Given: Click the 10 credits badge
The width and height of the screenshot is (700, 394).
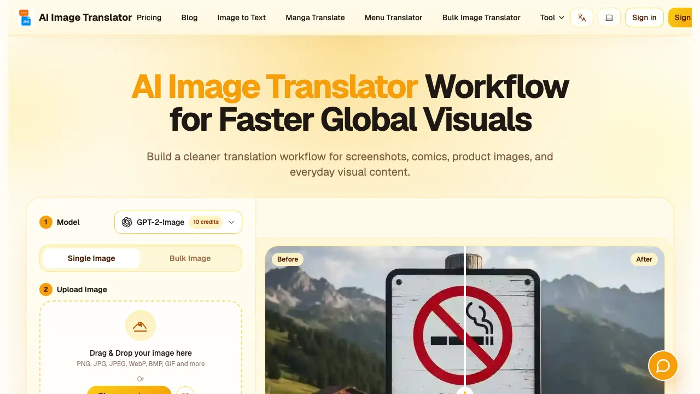Looking at the screenshot, I should tap(206, 222).
